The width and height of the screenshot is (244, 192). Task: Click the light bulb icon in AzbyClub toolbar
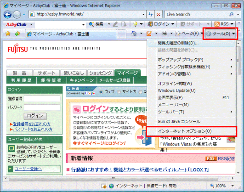(x=135, y=24)
